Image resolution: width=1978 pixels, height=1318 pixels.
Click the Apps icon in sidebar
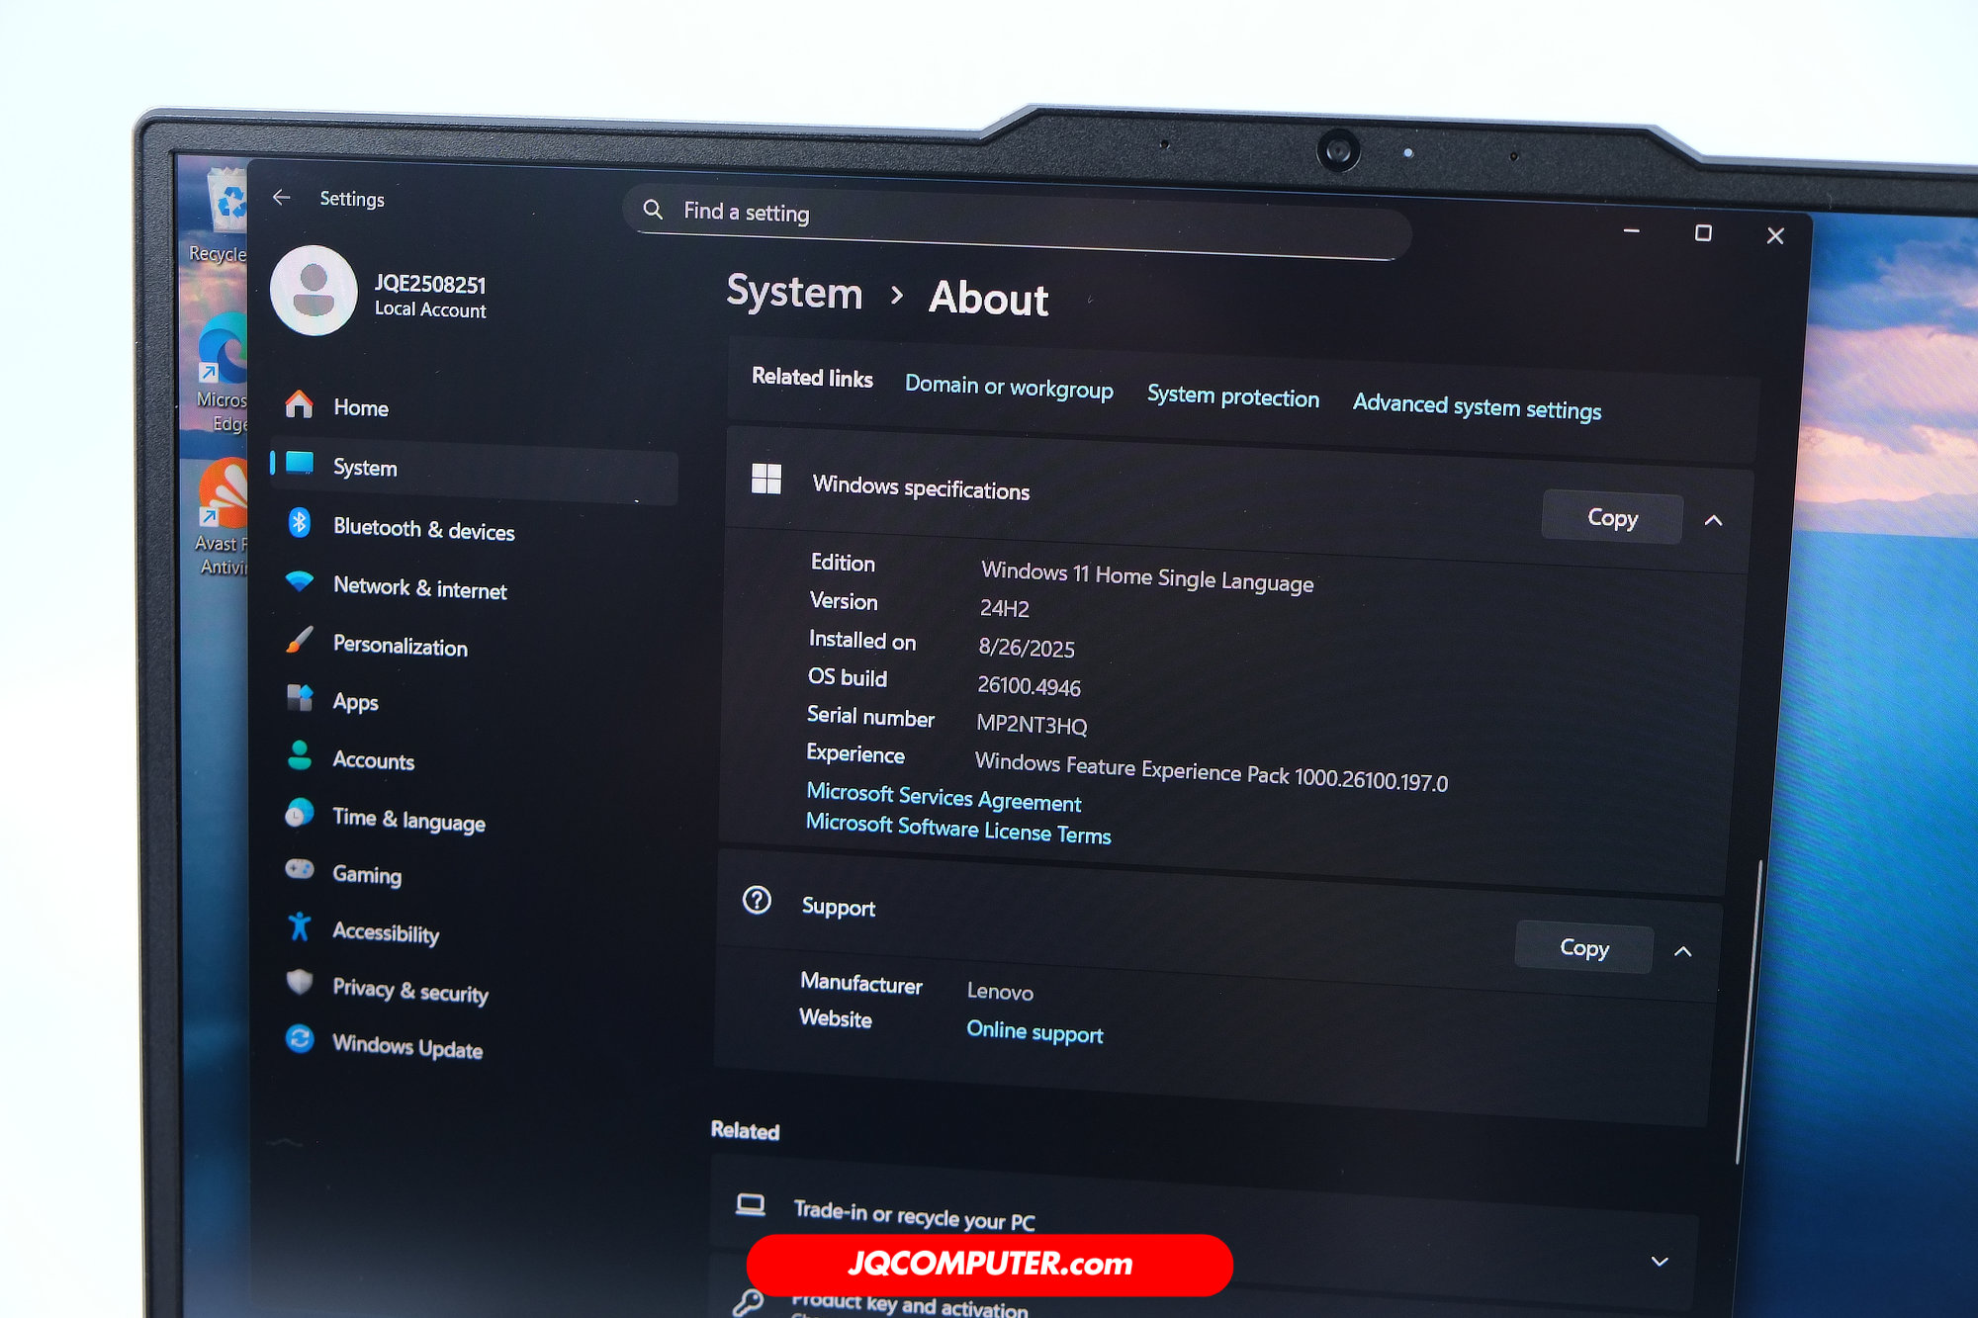click(x=299, y=697)
